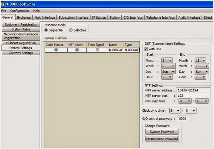Click the Name column header
214x149 pixels.
pyautogui.click(x=116, y=45)
